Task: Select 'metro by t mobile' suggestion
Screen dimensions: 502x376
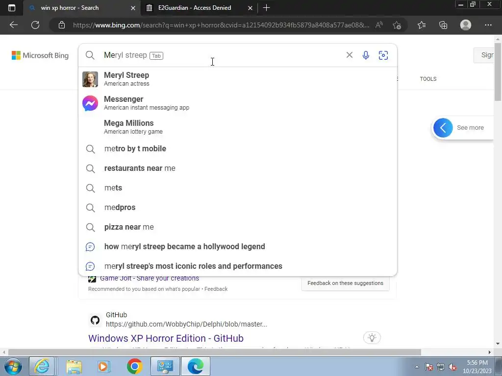Action: (238, 149)
